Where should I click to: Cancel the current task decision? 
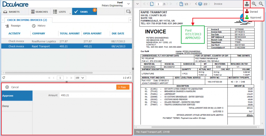click(12, 87)
